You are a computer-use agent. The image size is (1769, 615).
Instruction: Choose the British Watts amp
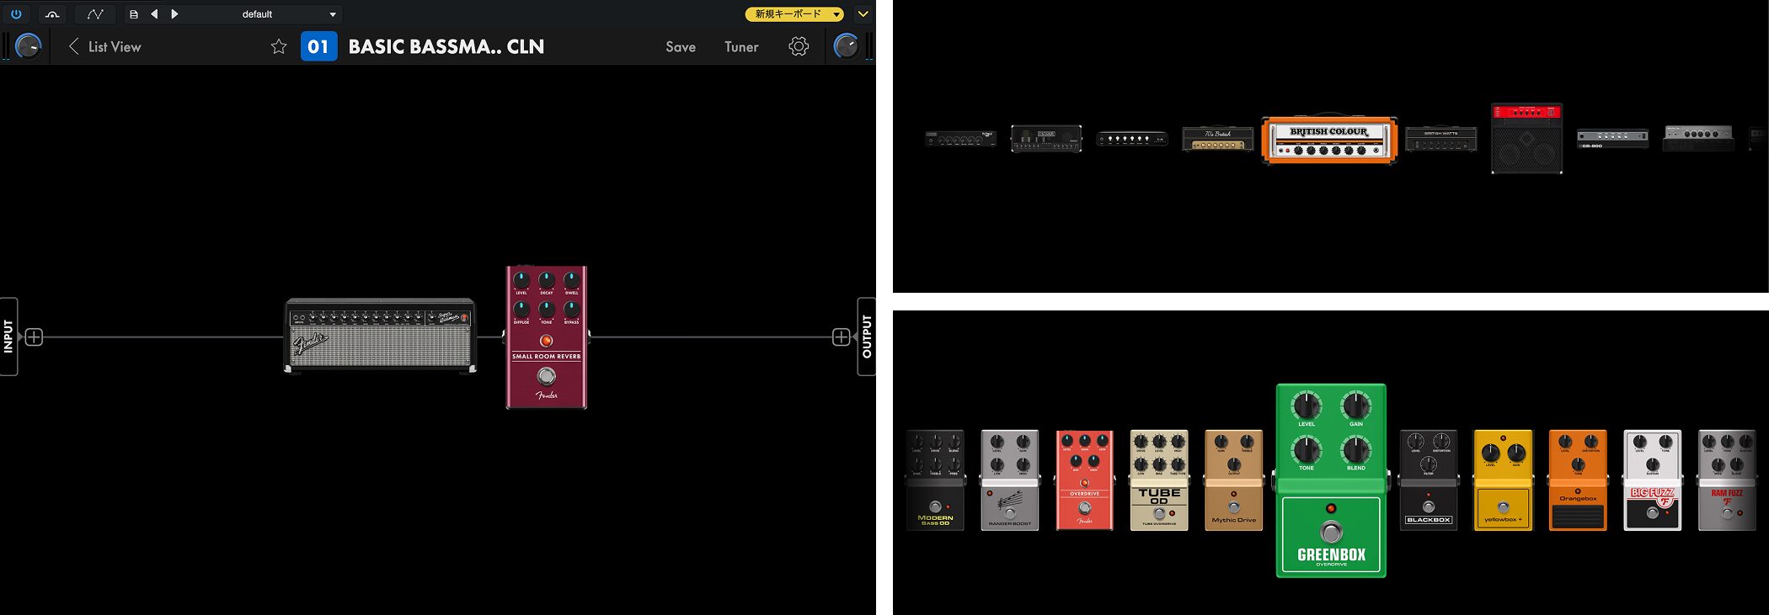pos(1440,140)
